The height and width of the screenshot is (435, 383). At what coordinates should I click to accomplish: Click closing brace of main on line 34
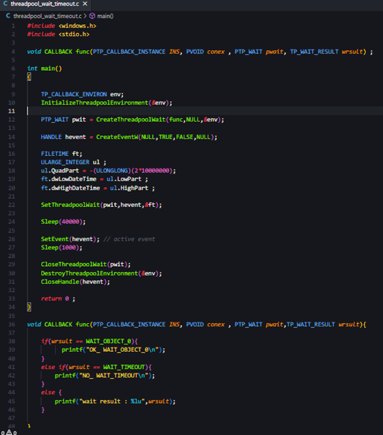pos(29,307)
